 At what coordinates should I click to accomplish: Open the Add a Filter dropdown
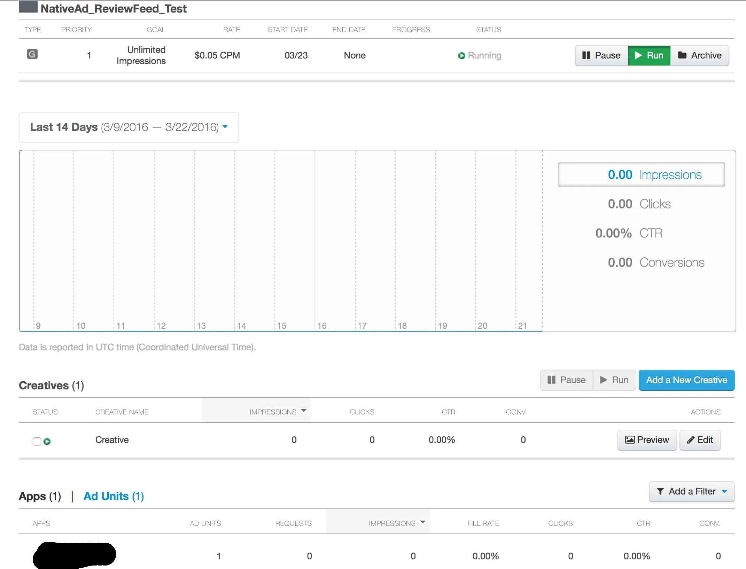pyautogui.click(x=691, y=491)
